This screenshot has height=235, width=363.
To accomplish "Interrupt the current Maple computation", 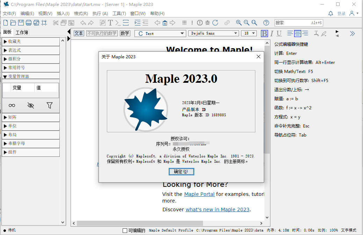I will (x=199, y=23).
